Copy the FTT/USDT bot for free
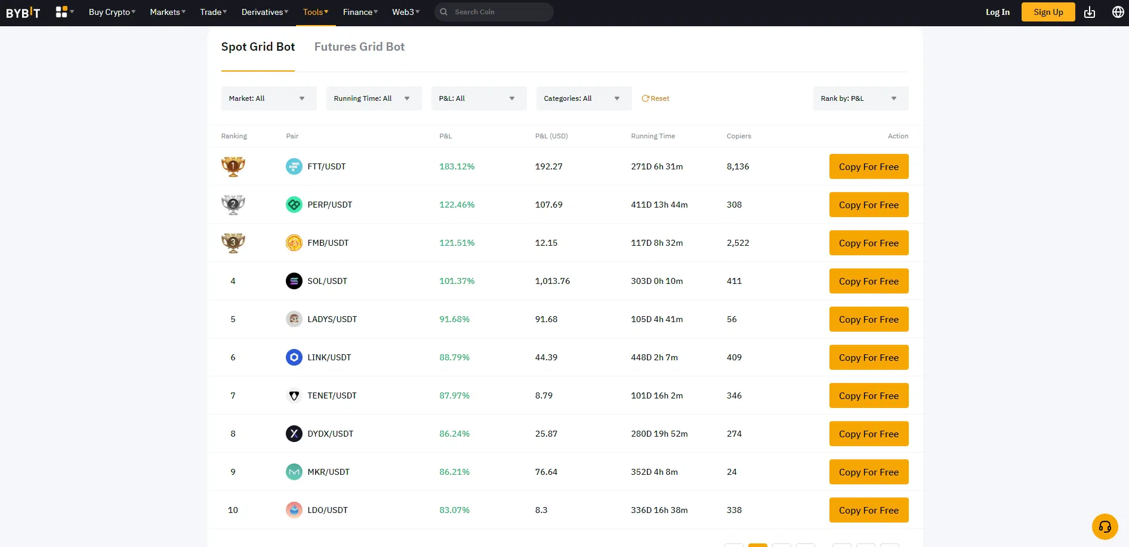Image resolution: width=1129 pixels, height=547 pixels. 869,166
